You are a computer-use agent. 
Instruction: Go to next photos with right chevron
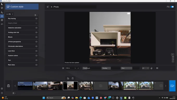[x=166, y=86]
